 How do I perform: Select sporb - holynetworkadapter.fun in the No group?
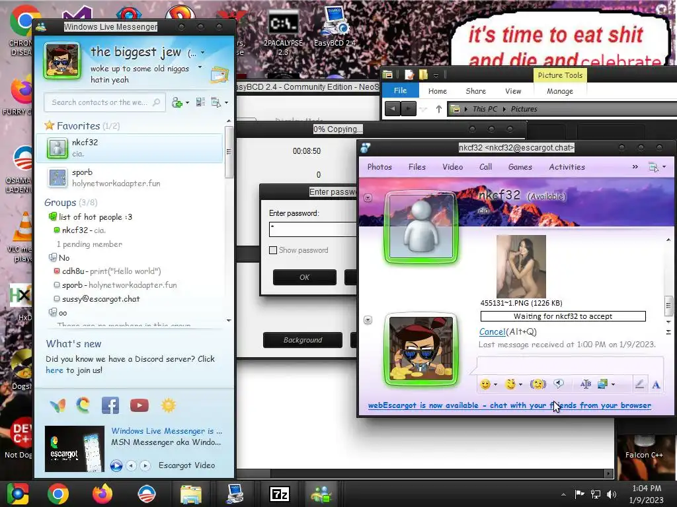[115, 285]
